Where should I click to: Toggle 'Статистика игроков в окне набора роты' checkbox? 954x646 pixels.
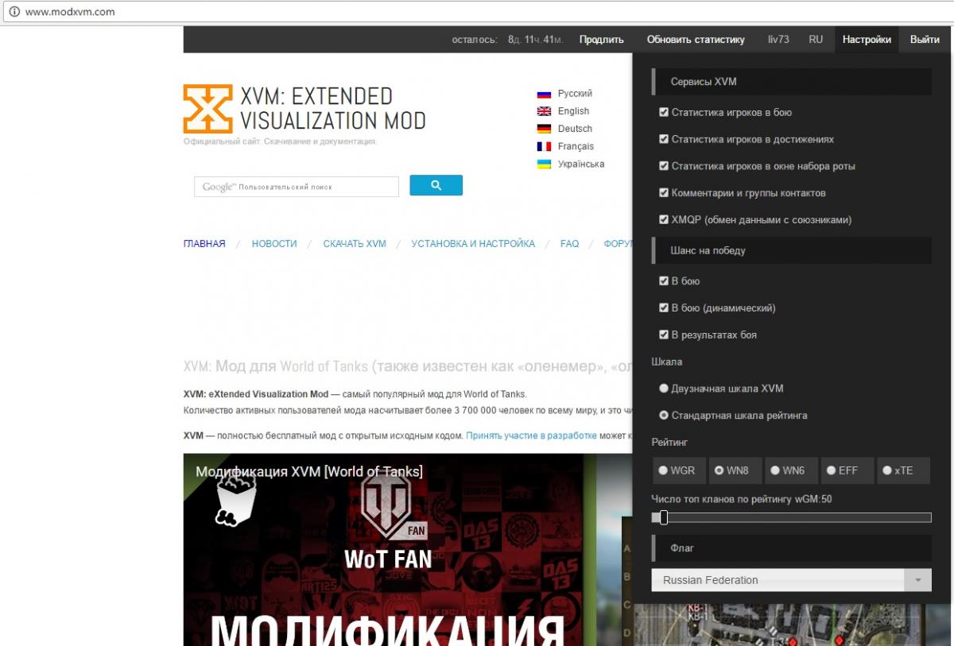tap(664, 166)
